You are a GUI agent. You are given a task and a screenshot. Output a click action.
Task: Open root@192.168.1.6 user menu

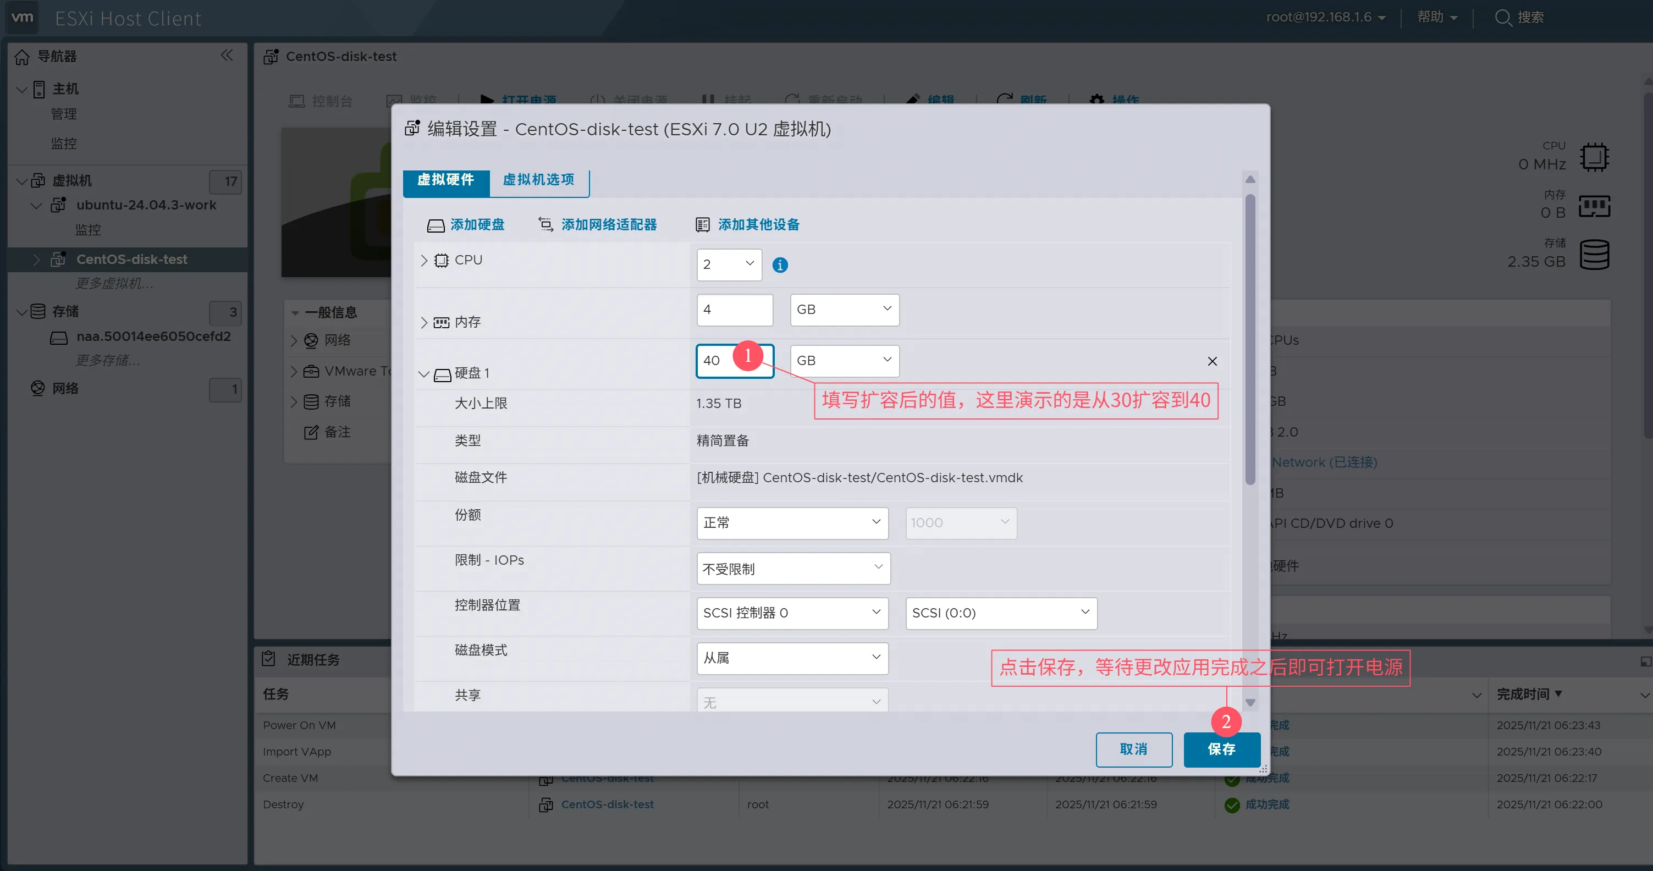1325,18
